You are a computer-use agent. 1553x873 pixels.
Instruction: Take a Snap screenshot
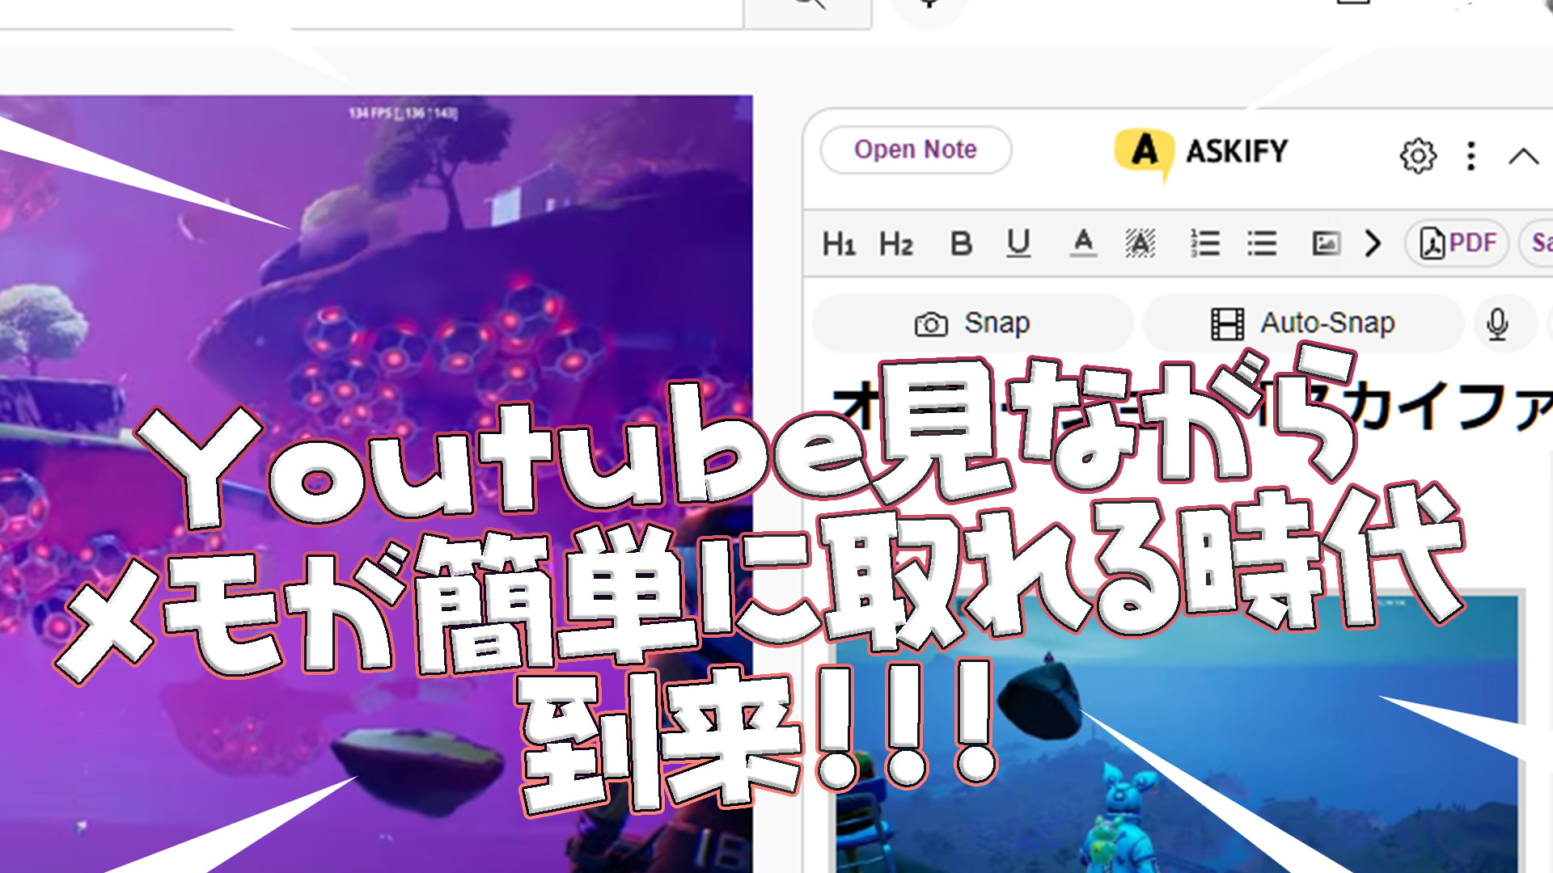[972, 323]
